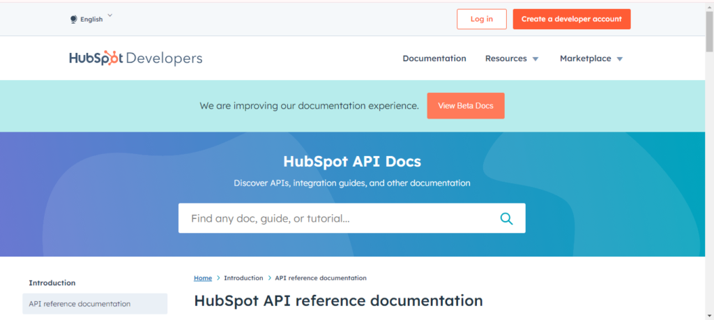Click Create a developer account button

click(x=572, y=19)
